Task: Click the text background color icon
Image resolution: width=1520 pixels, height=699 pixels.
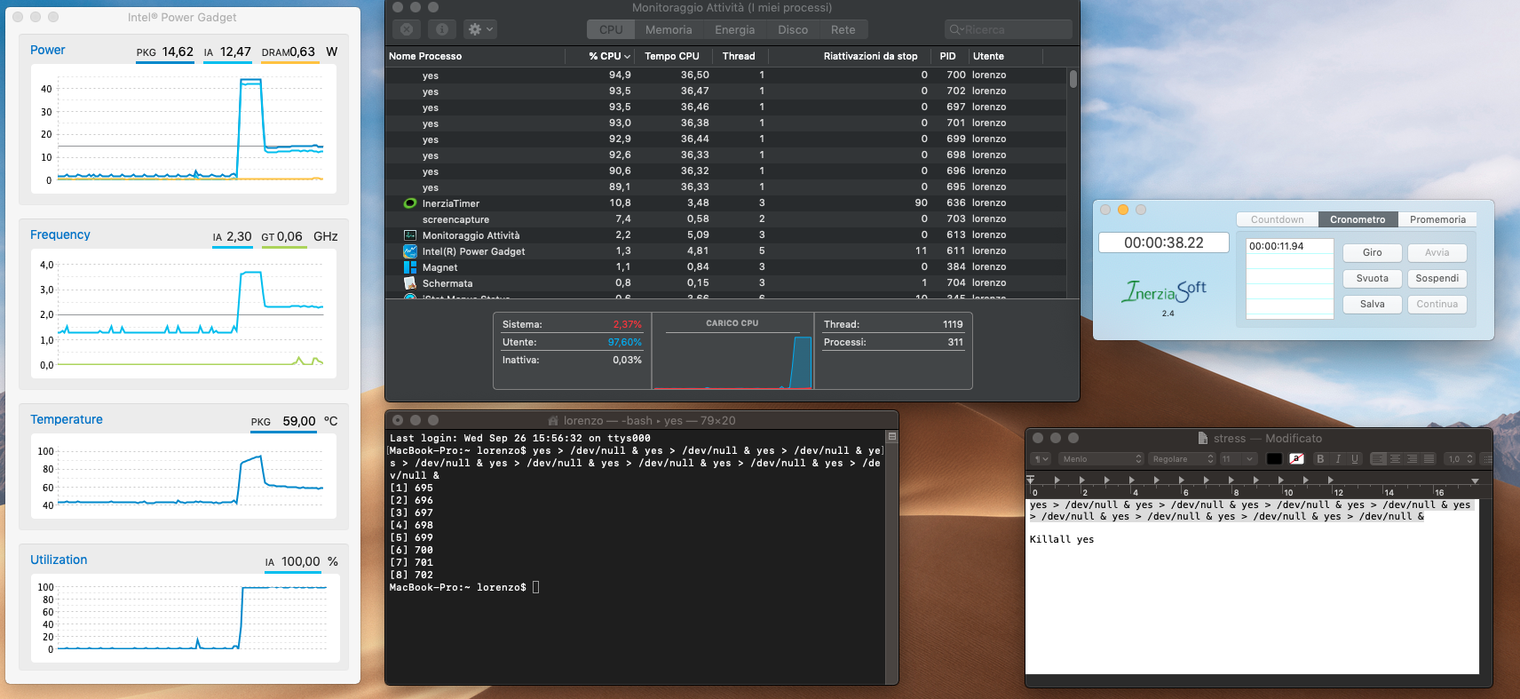Action: 1297,459
